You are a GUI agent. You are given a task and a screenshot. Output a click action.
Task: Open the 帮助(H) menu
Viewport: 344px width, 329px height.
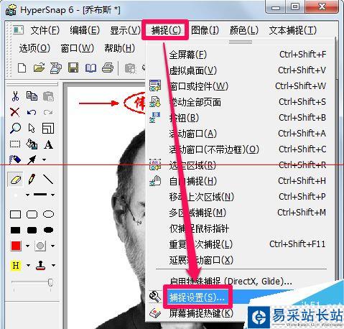(x=119, y=48)
